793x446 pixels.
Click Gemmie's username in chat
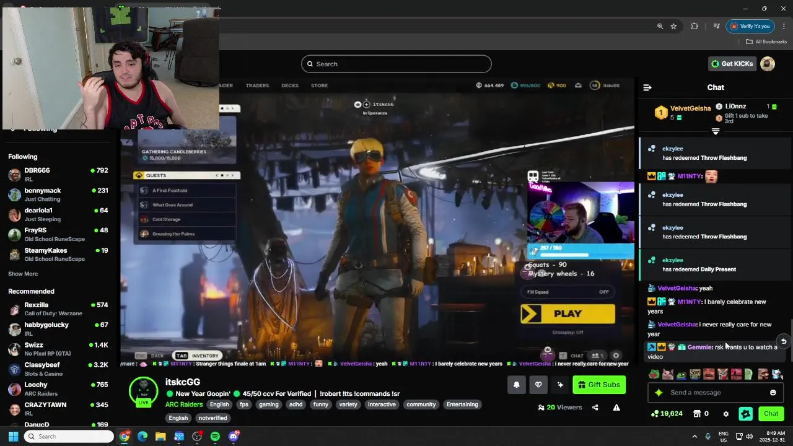point(699,348)
